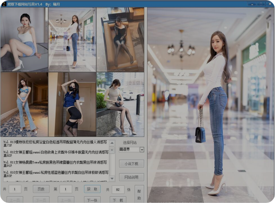Click the list scrollbar up arrow

[112, 143]
